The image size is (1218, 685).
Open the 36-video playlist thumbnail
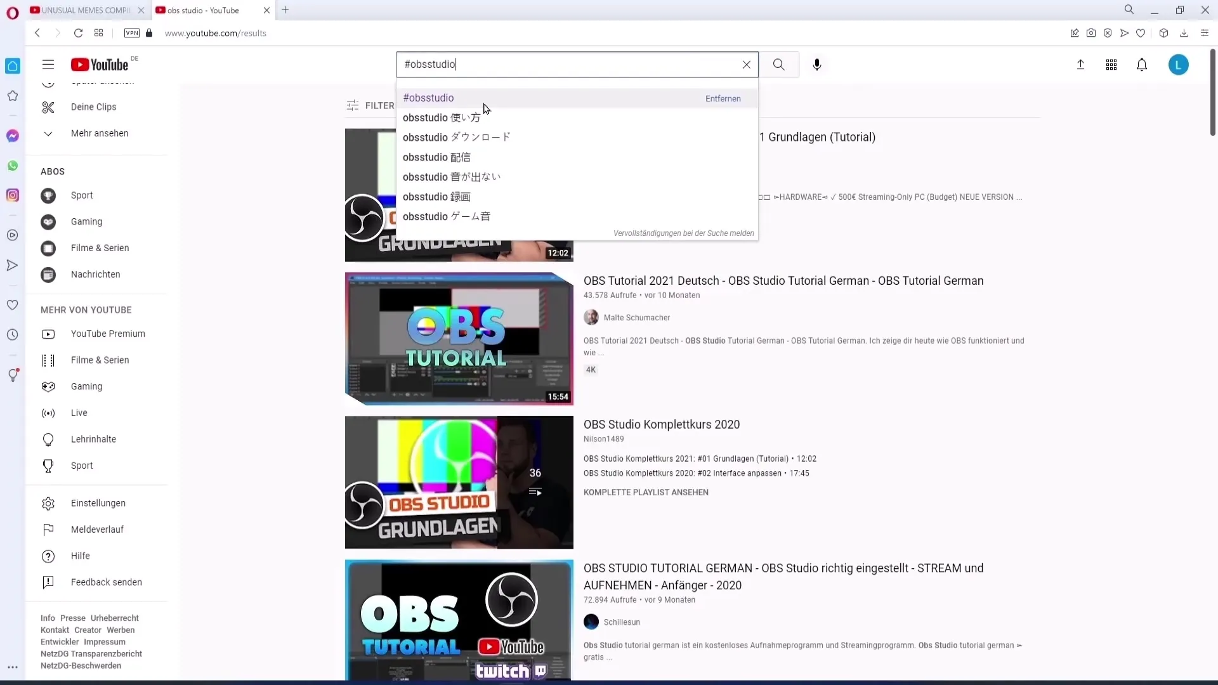tap(459, 482)
